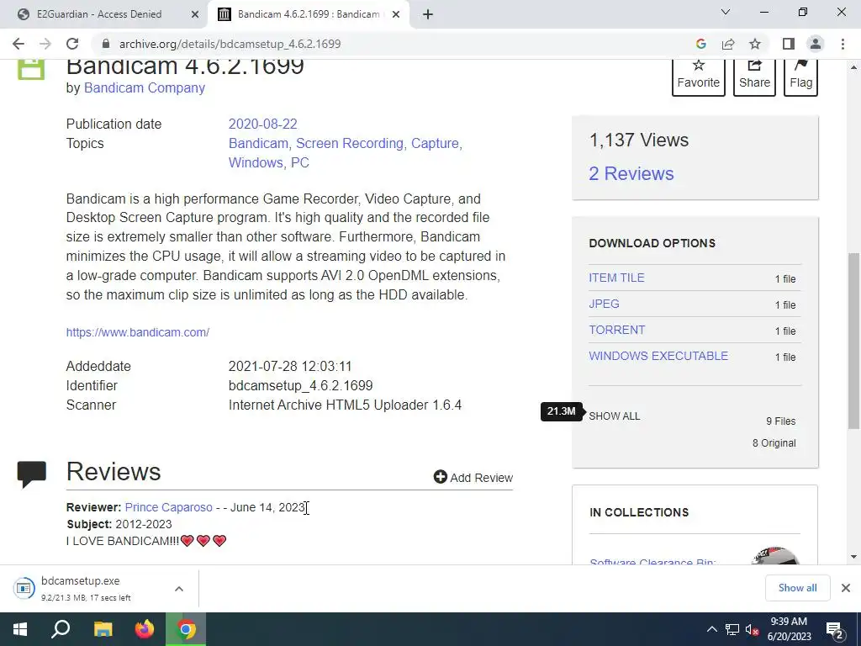Click the Google icon in address bar

(x=700, y=44)
